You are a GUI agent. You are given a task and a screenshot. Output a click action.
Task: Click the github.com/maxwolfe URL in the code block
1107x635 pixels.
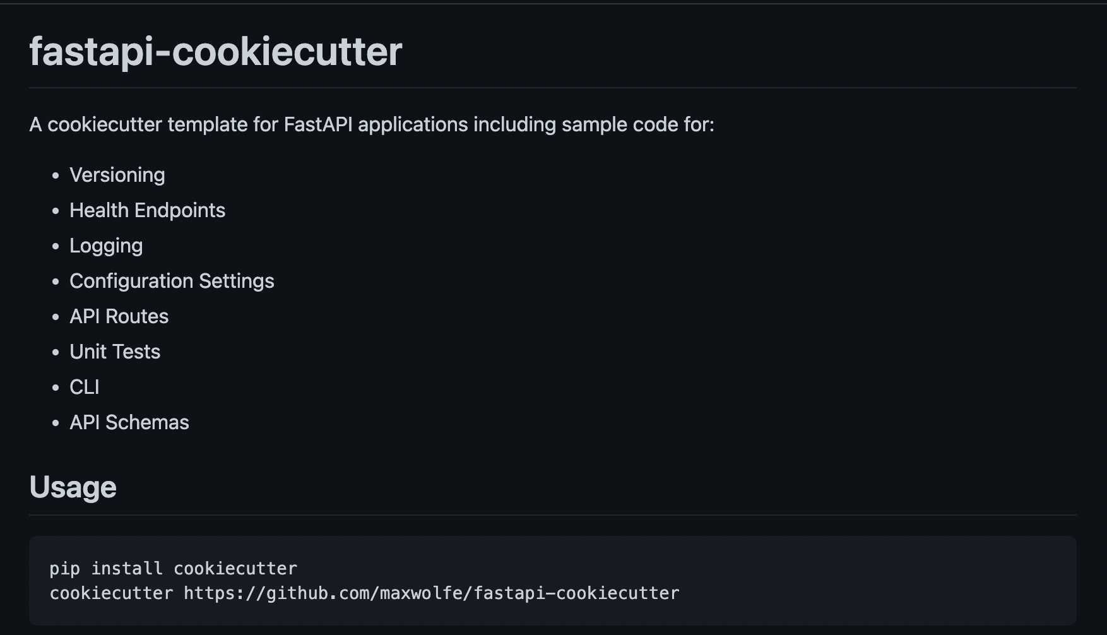point(431,593)
